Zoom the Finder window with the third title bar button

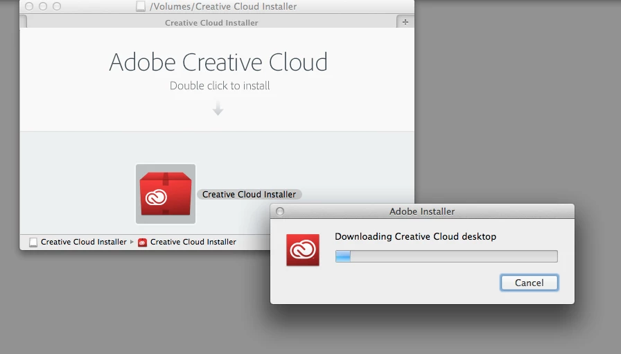click(x=57, y=6)
